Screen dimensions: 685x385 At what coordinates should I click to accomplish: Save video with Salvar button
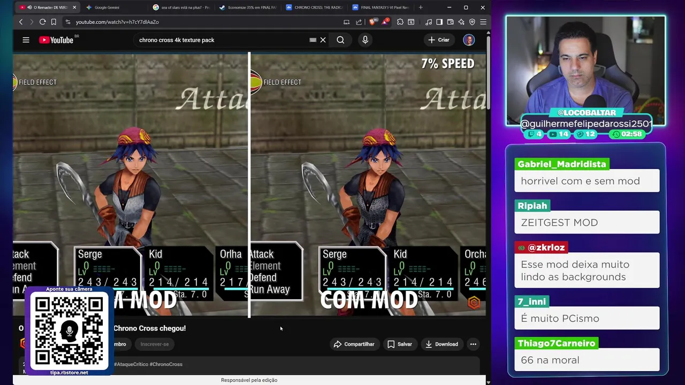[400, 344]
